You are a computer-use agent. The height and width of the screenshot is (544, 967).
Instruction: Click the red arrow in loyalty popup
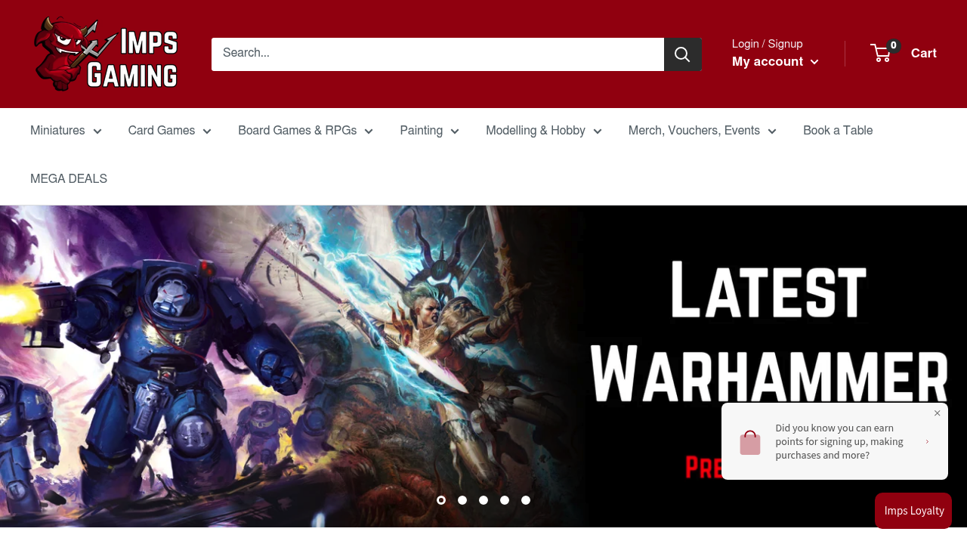(927, 442)
